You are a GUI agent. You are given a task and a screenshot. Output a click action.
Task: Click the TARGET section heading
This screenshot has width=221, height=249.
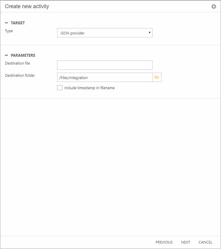18,23
